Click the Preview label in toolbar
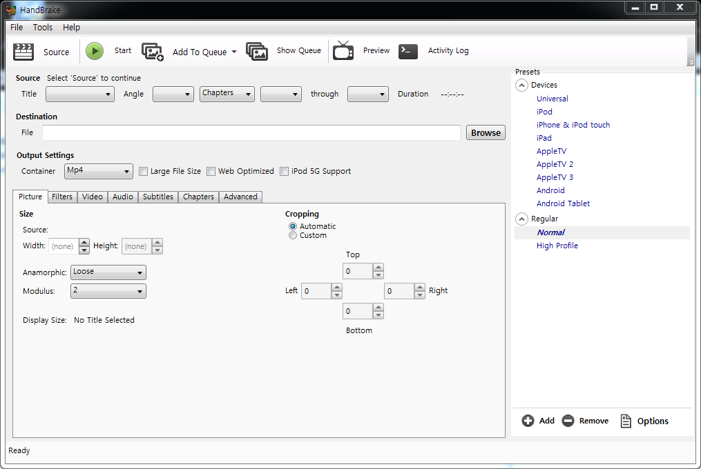This screenshot has width=701, height=469. (376, 50)
